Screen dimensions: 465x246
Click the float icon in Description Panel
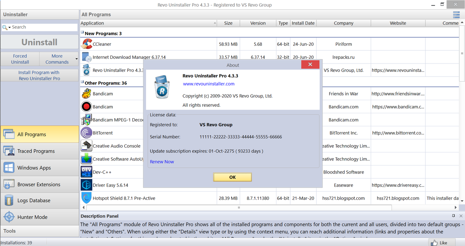453,216
